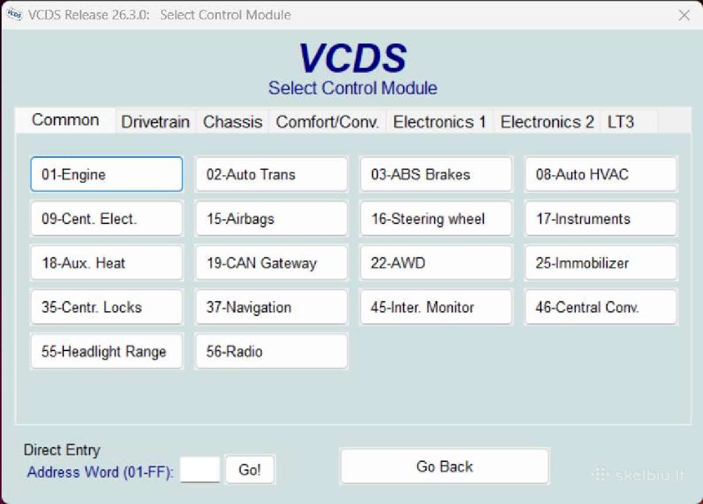Choose the 17-Instruments module
The image size is (703, 504).
(x=601, y=219)
